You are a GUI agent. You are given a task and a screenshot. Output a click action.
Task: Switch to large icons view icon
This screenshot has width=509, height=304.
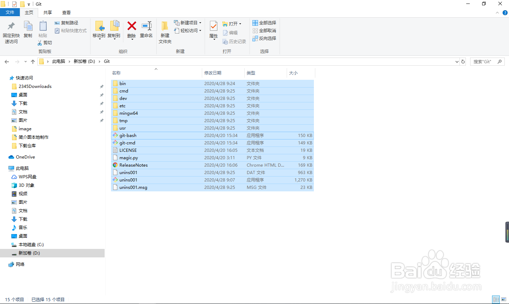coord(504,299)
